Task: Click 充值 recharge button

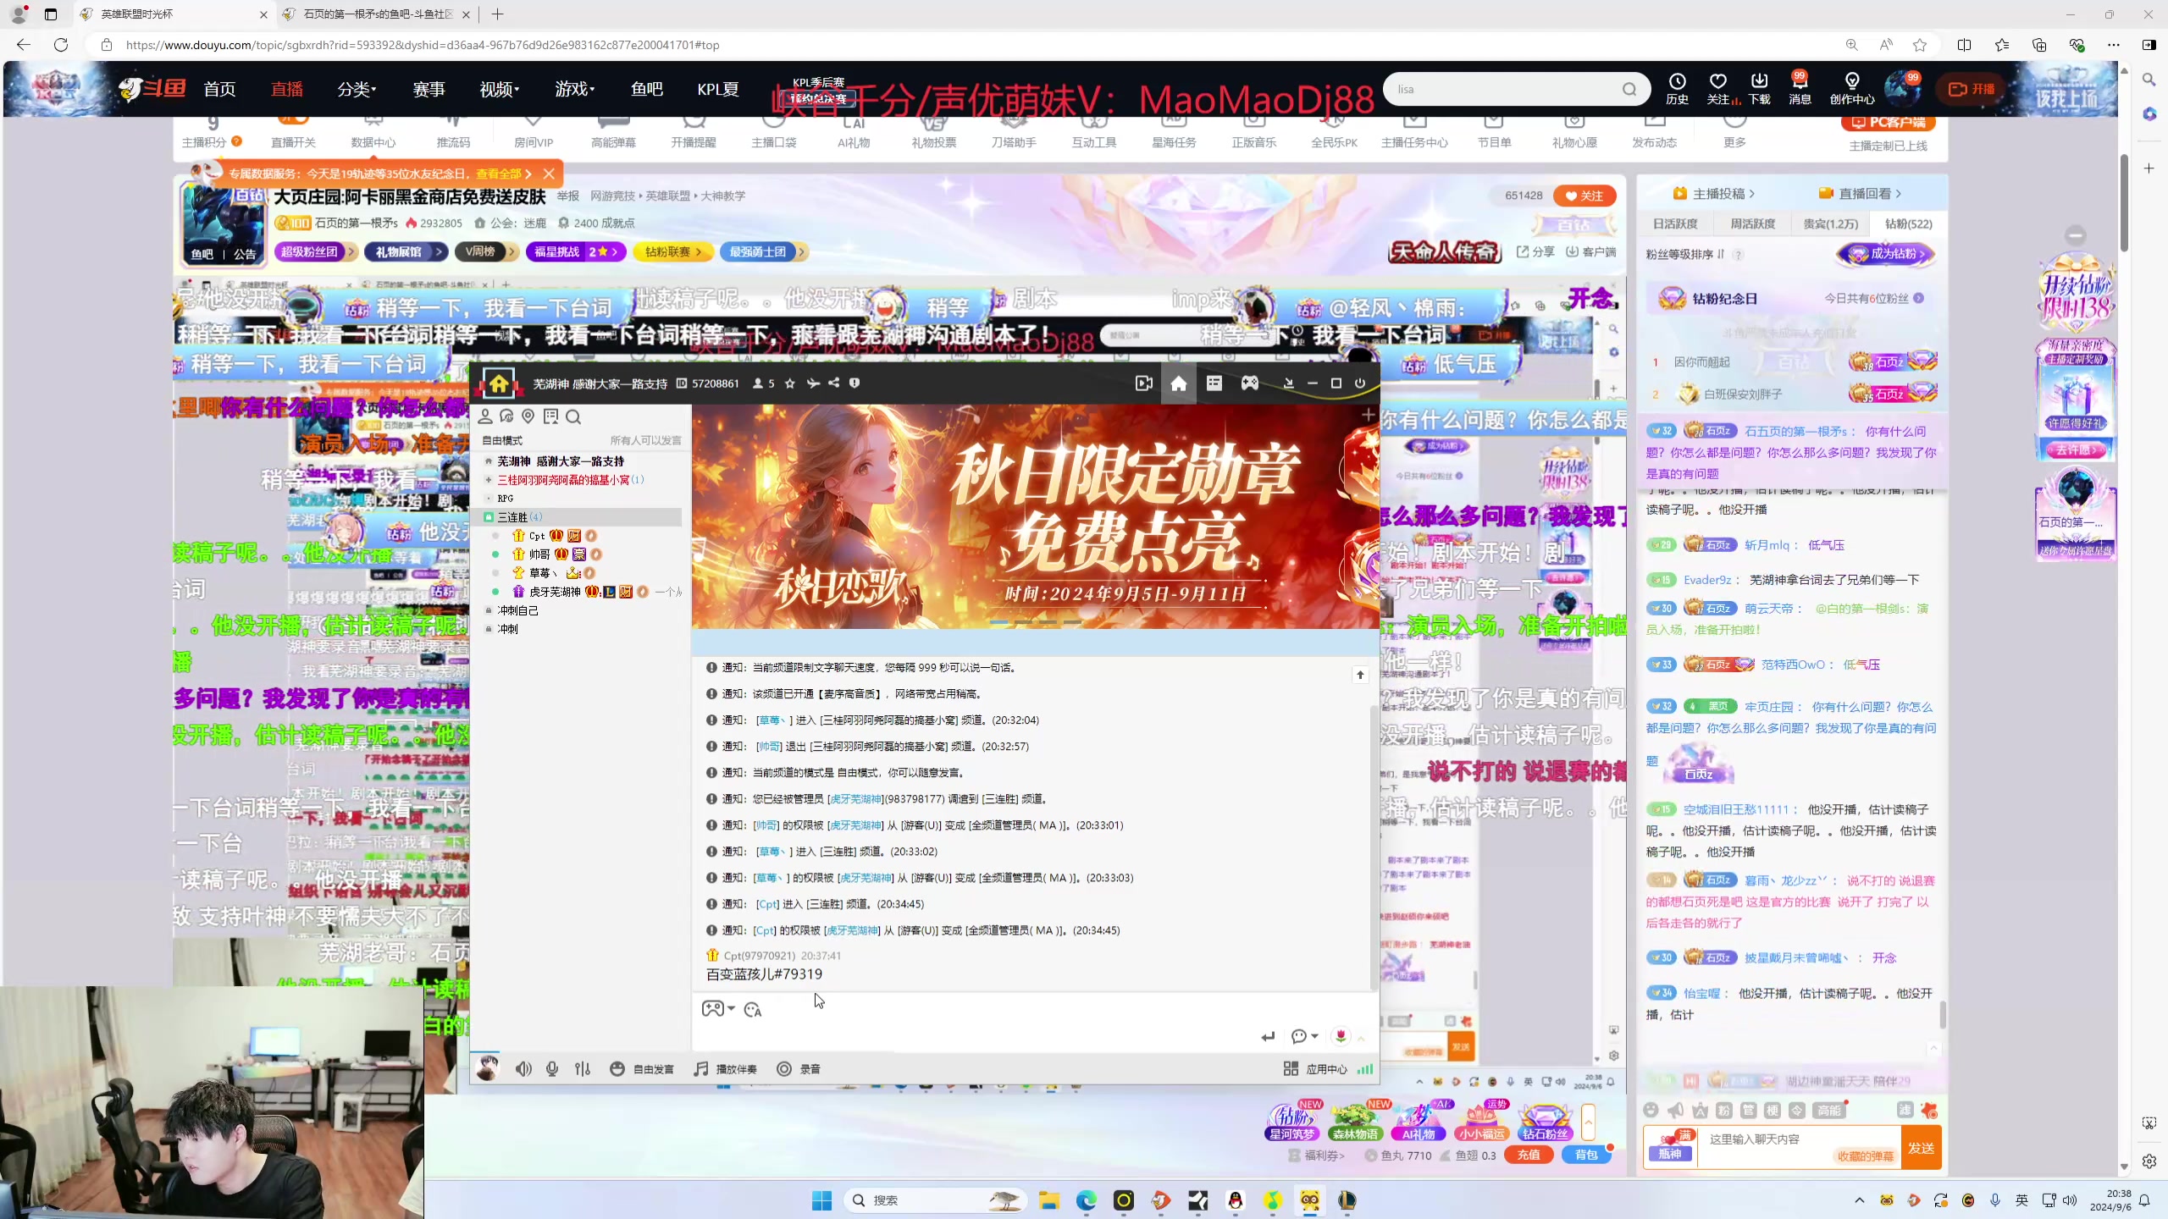Action: click(1529, 1155)
